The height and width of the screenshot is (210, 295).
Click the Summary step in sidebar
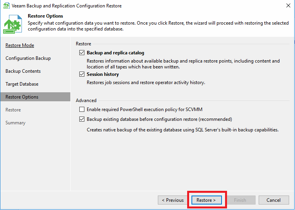coord(15,123)
